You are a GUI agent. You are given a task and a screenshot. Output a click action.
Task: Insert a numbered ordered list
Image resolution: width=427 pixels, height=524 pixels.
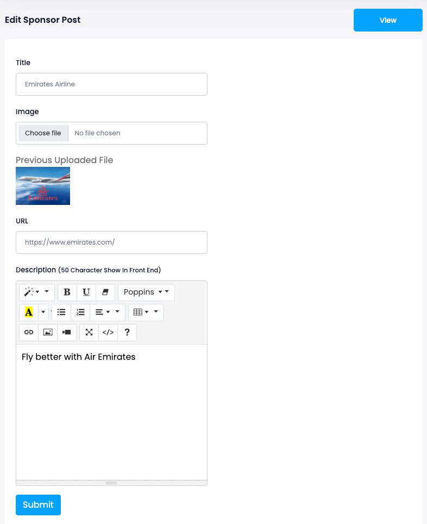[80, 313]
